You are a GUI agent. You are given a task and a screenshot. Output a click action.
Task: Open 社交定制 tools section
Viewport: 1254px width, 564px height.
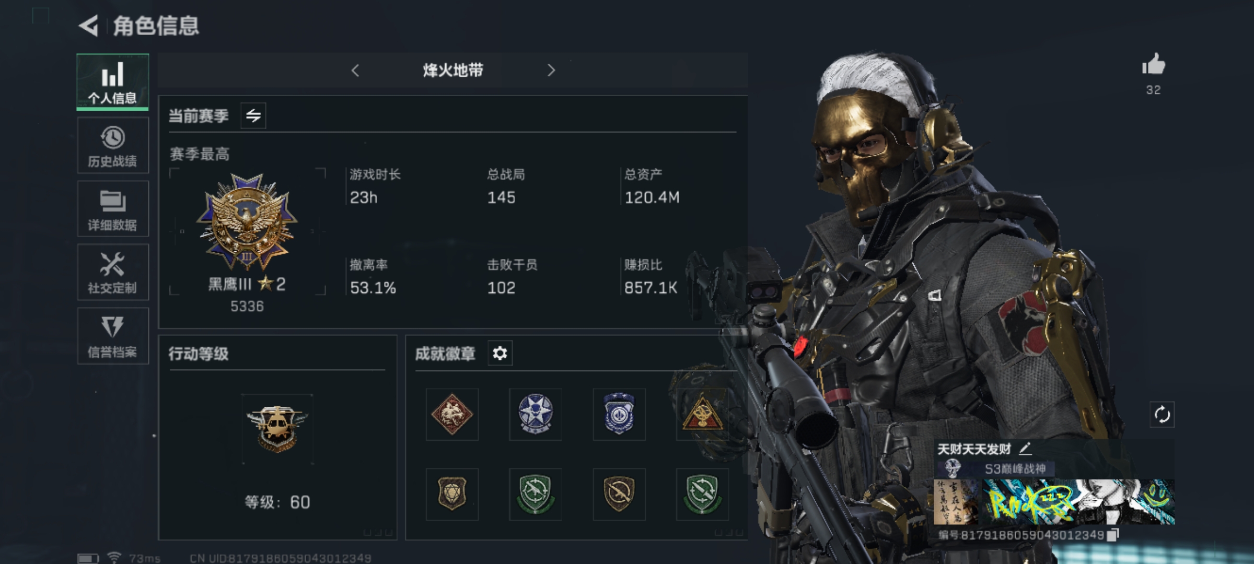point(113,272)
